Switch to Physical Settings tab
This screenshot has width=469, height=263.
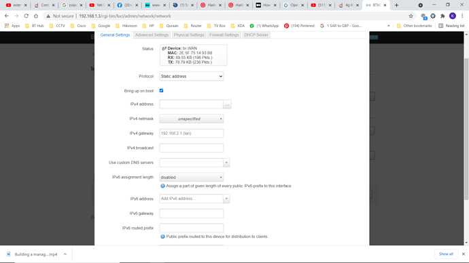click(189, 35)
